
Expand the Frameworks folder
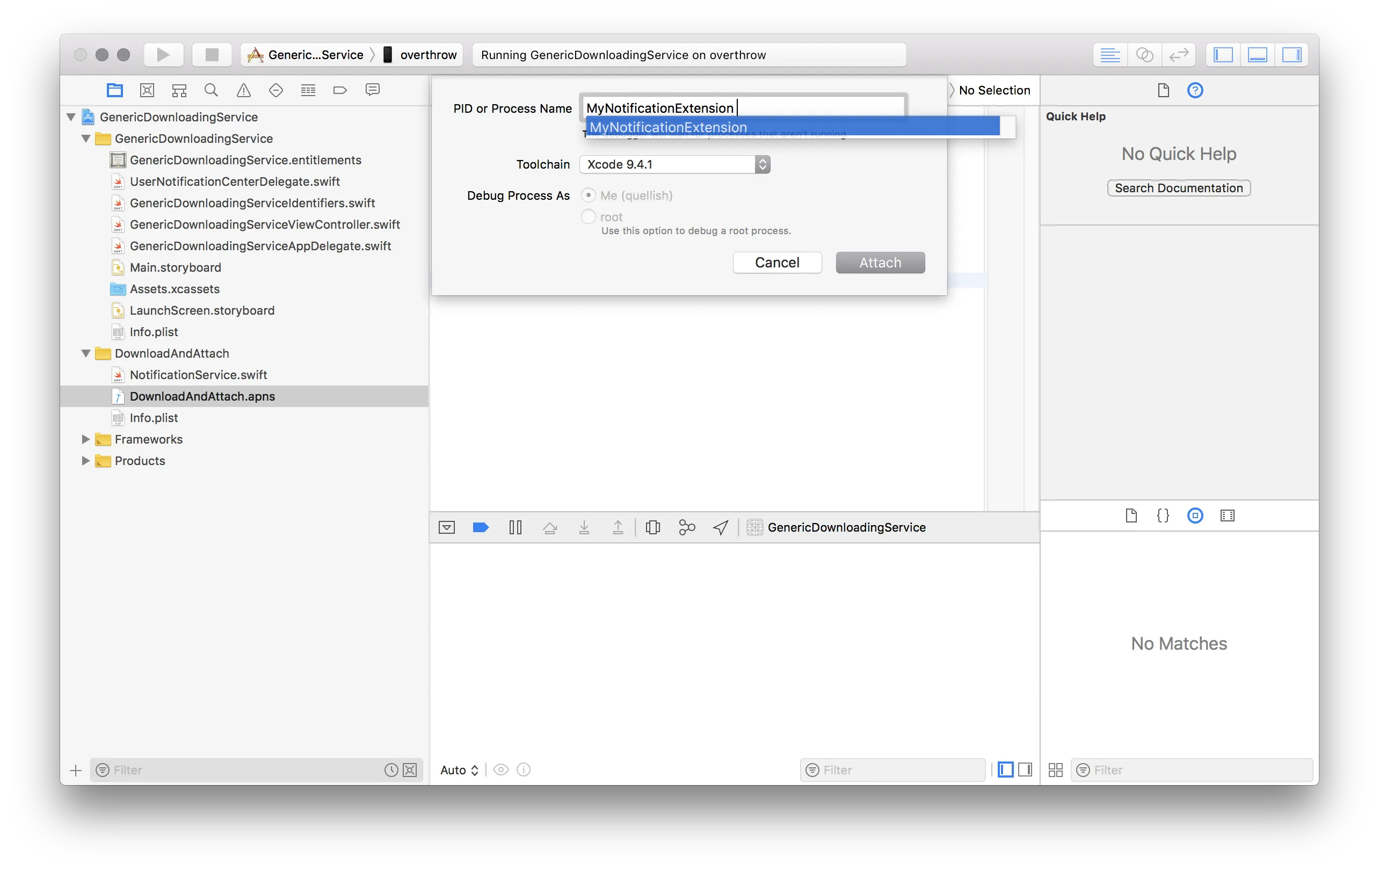click(85, 439)
